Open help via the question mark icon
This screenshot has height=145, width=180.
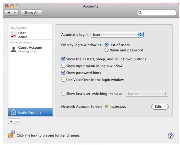click(x=170, y=136)
